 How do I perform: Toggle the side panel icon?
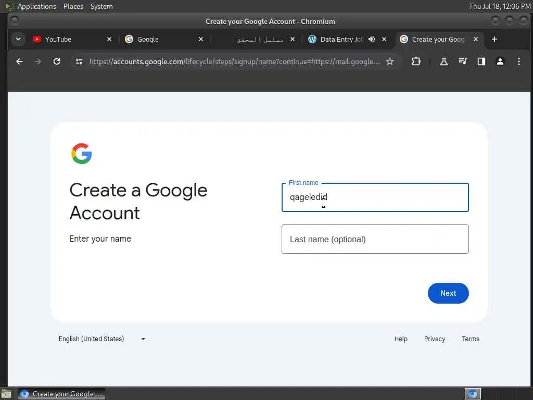pyautogui.click(x=481, y=61)
